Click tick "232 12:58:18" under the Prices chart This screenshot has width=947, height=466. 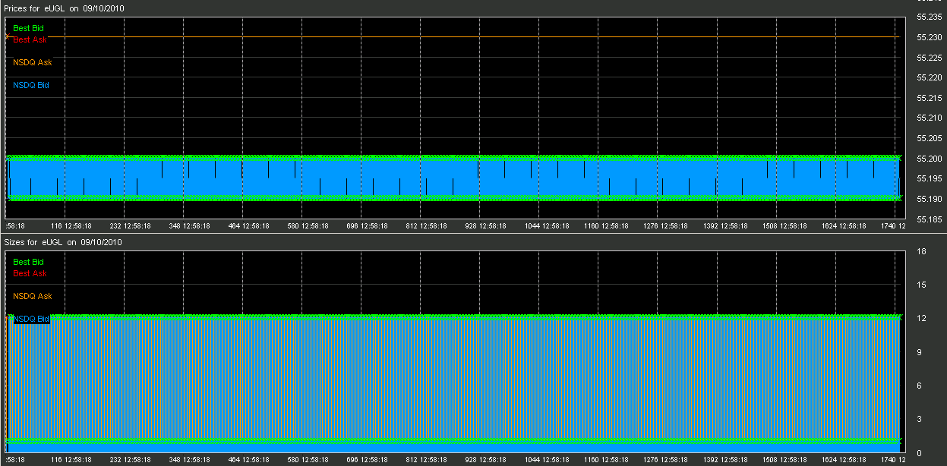(131, 225)
